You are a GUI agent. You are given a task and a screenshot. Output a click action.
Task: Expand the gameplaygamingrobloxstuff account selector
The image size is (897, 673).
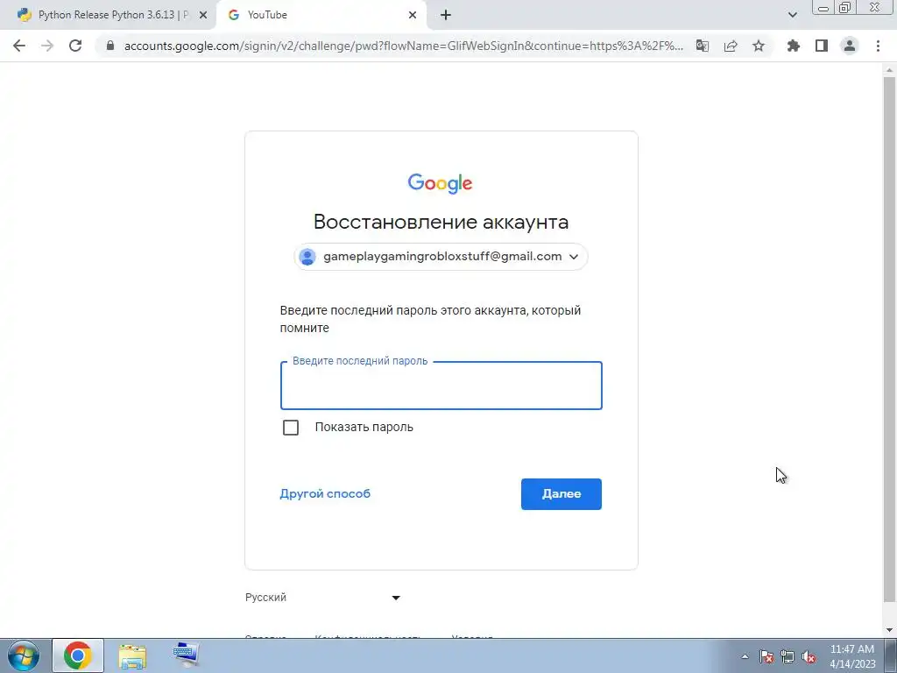(441, 257)
